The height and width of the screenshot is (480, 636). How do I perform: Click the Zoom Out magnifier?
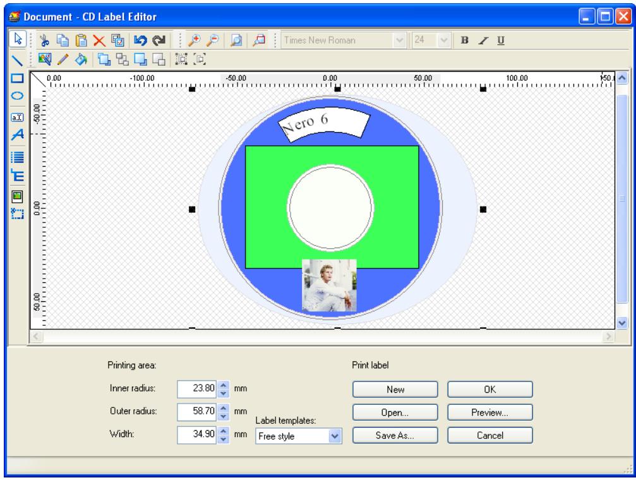point(213,40)
